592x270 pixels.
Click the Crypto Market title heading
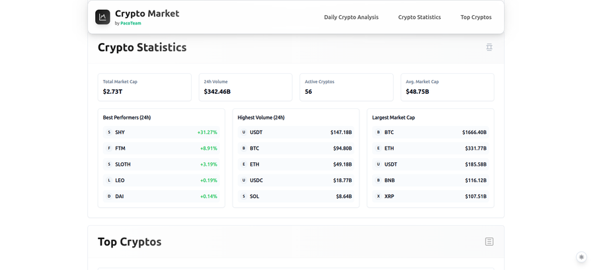click(147, 13)
